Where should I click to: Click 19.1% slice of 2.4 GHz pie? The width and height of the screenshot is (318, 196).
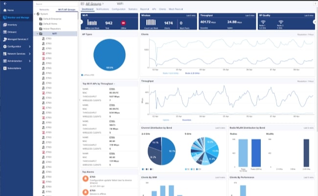tap(156, 143)
